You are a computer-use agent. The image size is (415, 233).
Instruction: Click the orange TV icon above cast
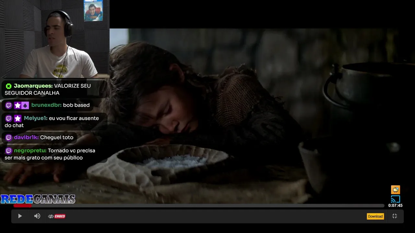pos(395,190)
